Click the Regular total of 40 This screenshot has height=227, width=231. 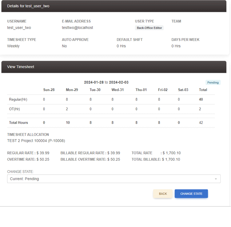coord(201,99)
